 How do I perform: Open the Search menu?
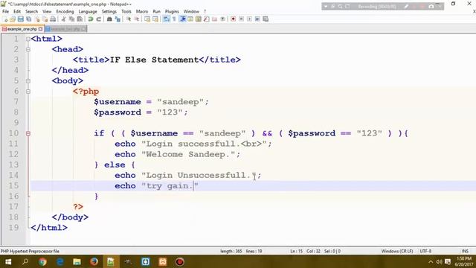pos(31,12)
